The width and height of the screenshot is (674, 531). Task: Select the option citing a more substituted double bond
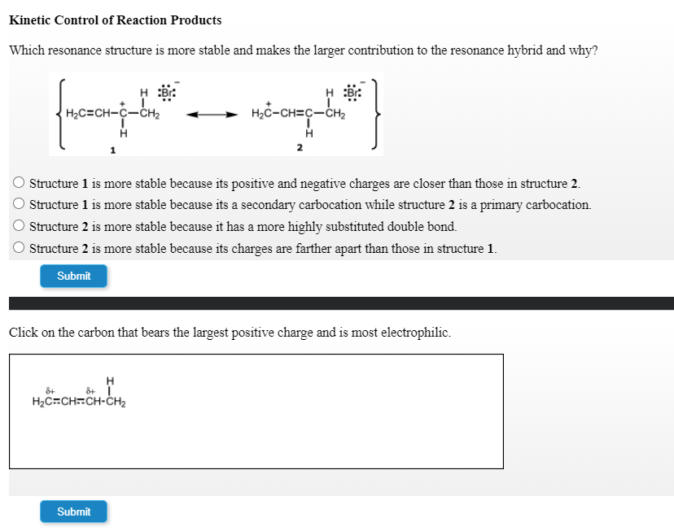click(18, 226)
